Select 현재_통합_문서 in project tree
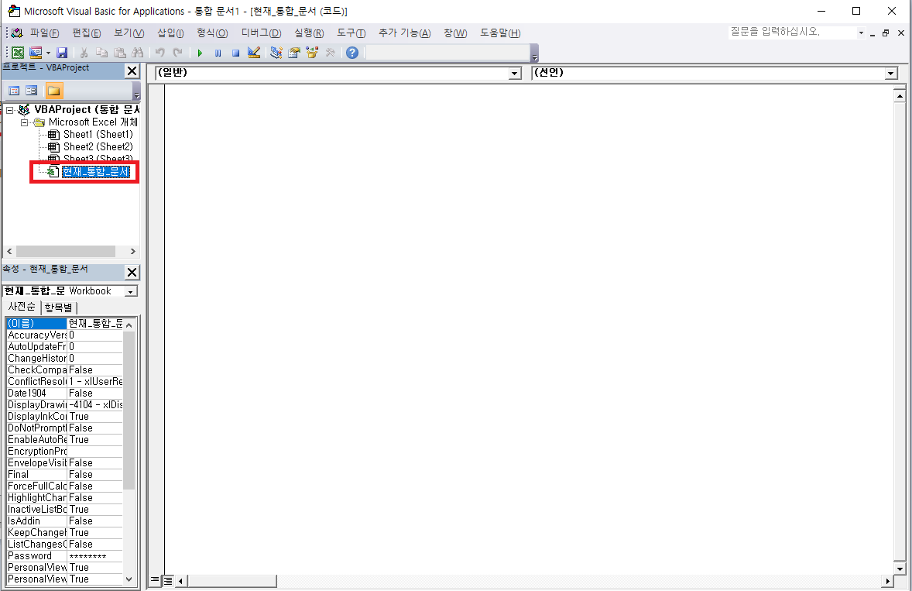Viewport: 912px width, 591px height. pos(96,172)
